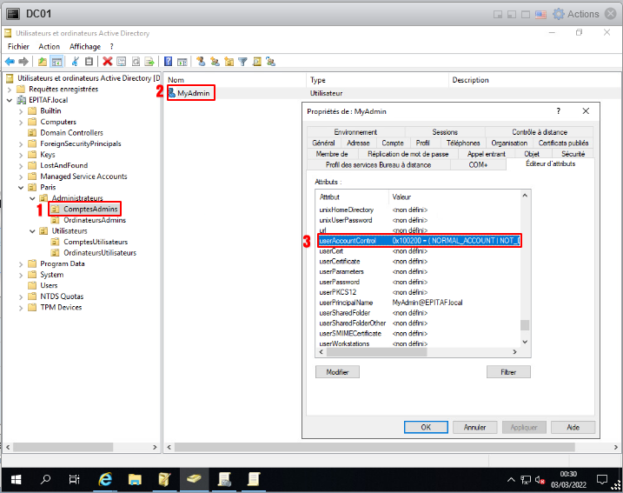Open Internet Explorer from the taskbar
Viewport: 623px width, 493px height.
pos(105,478)
